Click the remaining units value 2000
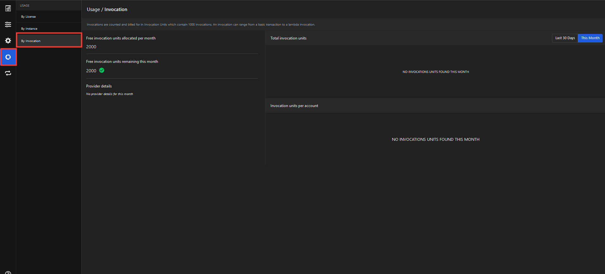The height and width of the screenshot is (274, 605). [91, 71]
